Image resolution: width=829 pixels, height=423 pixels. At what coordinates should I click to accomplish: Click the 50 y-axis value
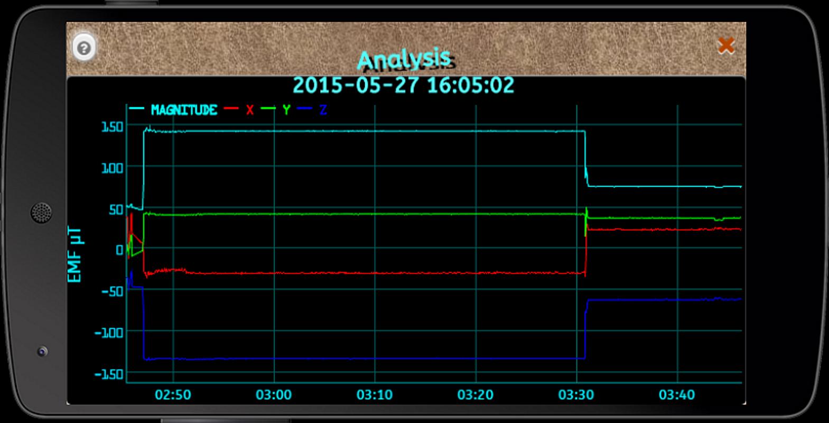click(x=116, y=209)
